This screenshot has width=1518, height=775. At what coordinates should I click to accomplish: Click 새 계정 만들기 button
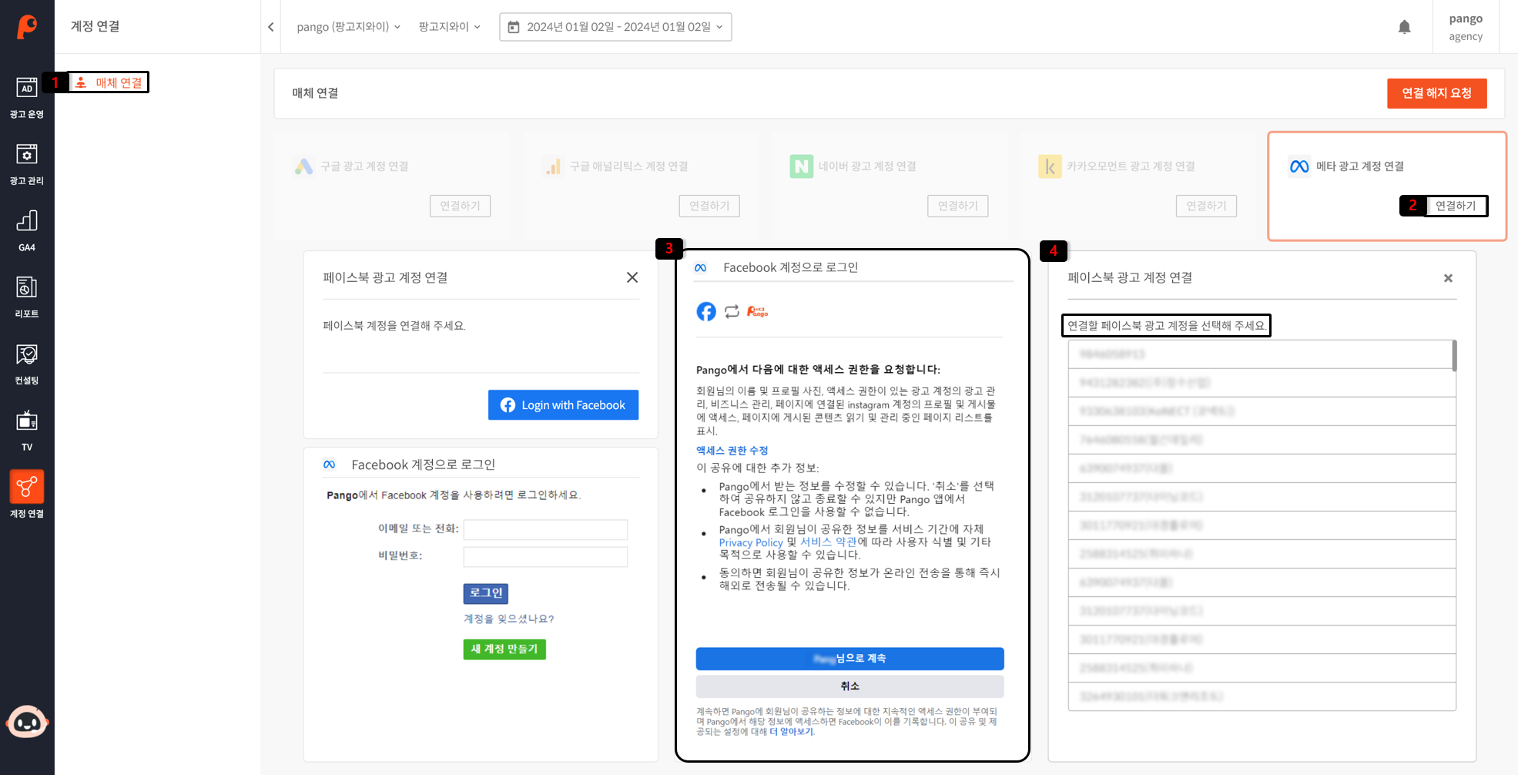coord(504,649)
